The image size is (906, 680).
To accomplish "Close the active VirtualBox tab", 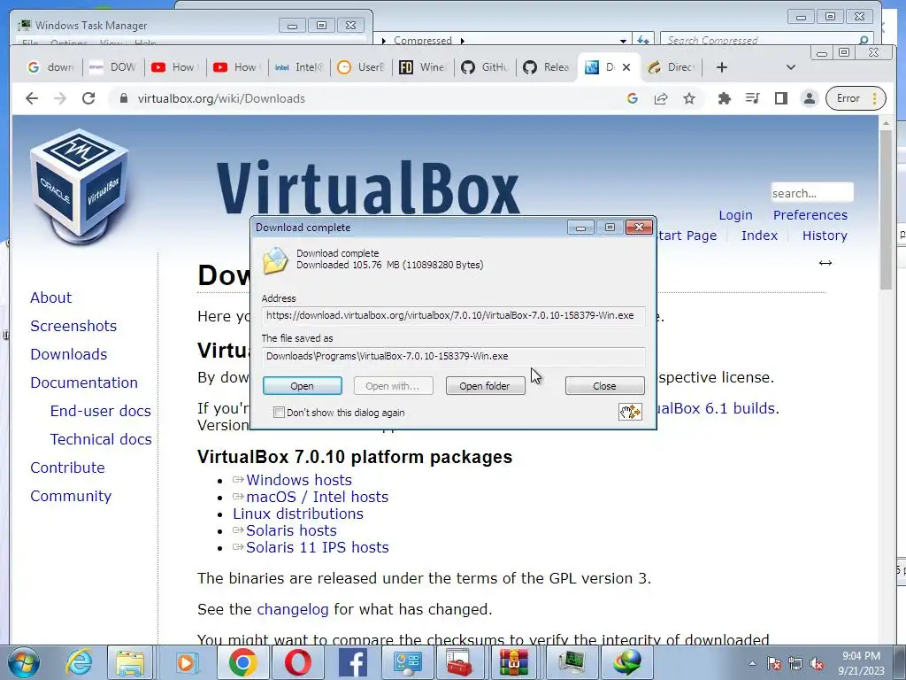I will pyautogui.click(x=626, y=67).
